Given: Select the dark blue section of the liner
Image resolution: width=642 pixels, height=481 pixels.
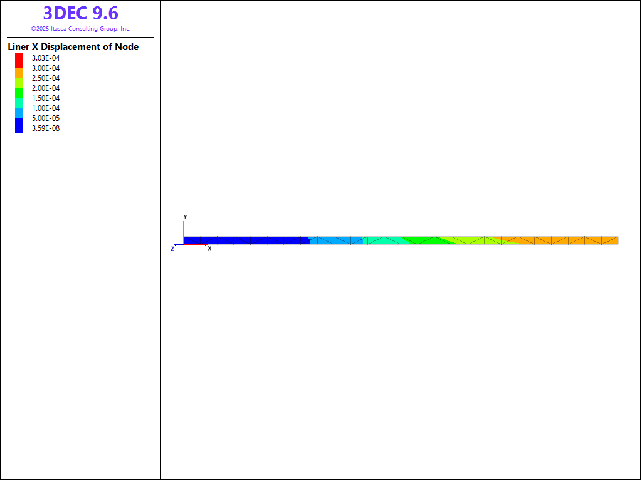Looking at the screenshot, I should click(245, 240).
